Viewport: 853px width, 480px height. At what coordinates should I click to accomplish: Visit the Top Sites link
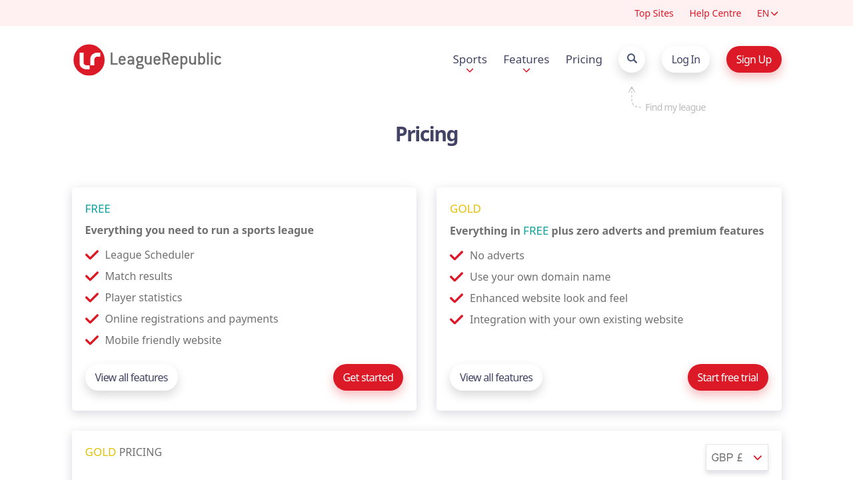(x=654, y=13)
